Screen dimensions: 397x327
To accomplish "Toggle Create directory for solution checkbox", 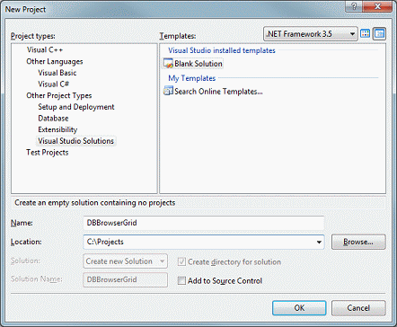I will coord(181,261).
